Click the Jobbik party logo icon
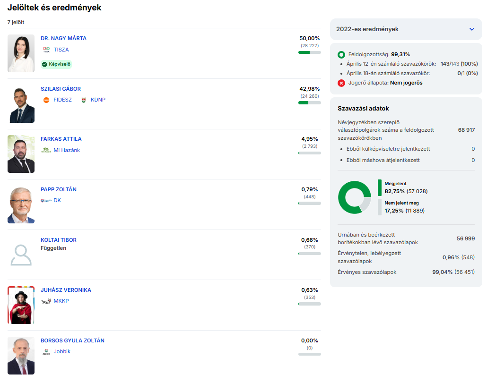Viewport: 487px width, 383px height. coord(46,351)
